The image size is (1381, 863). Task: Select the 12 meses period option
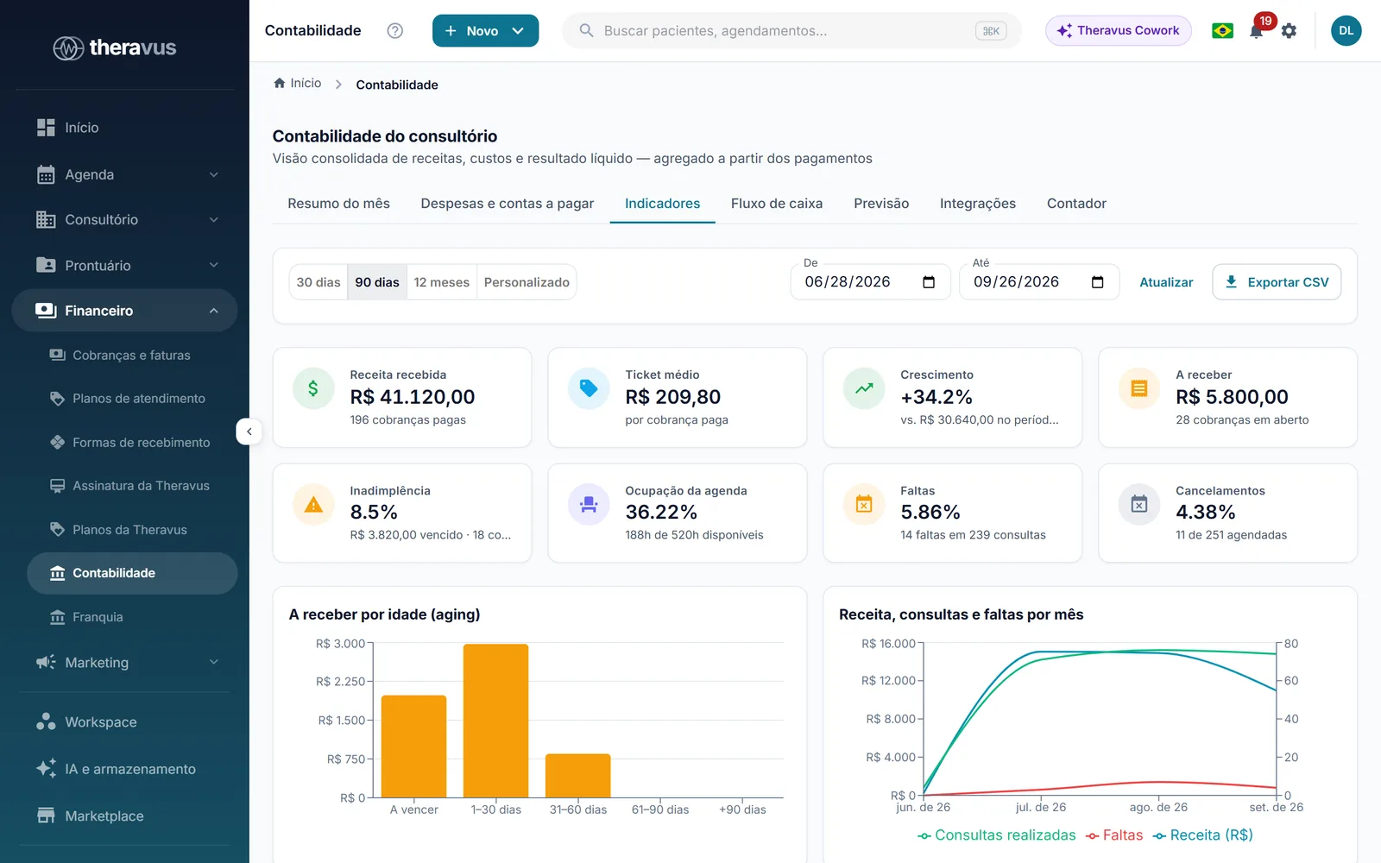pyautogui.click(x=441, y=282)
